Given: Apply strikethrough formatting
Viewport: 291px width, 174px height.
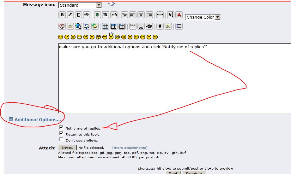Looking at the screenshot, I should click(87, 15).
